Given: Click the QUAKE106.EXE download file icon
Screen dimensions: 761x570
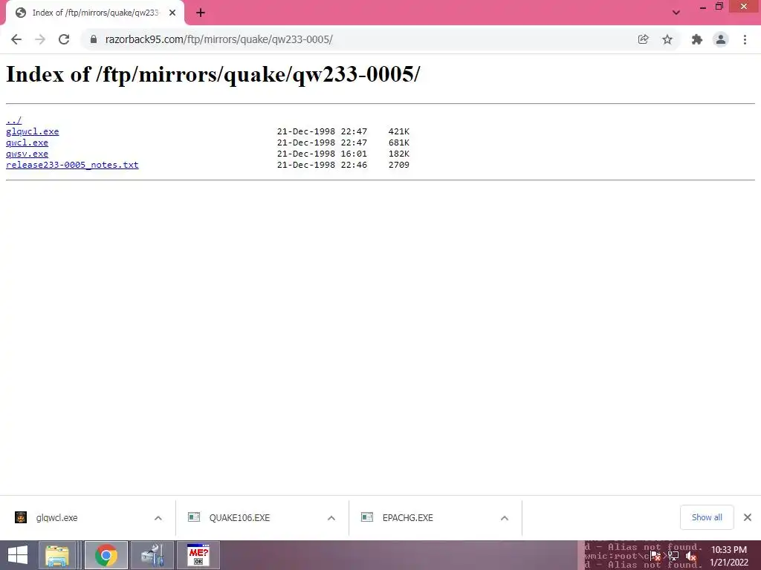Looking at the screenshot, I should 194,517.
